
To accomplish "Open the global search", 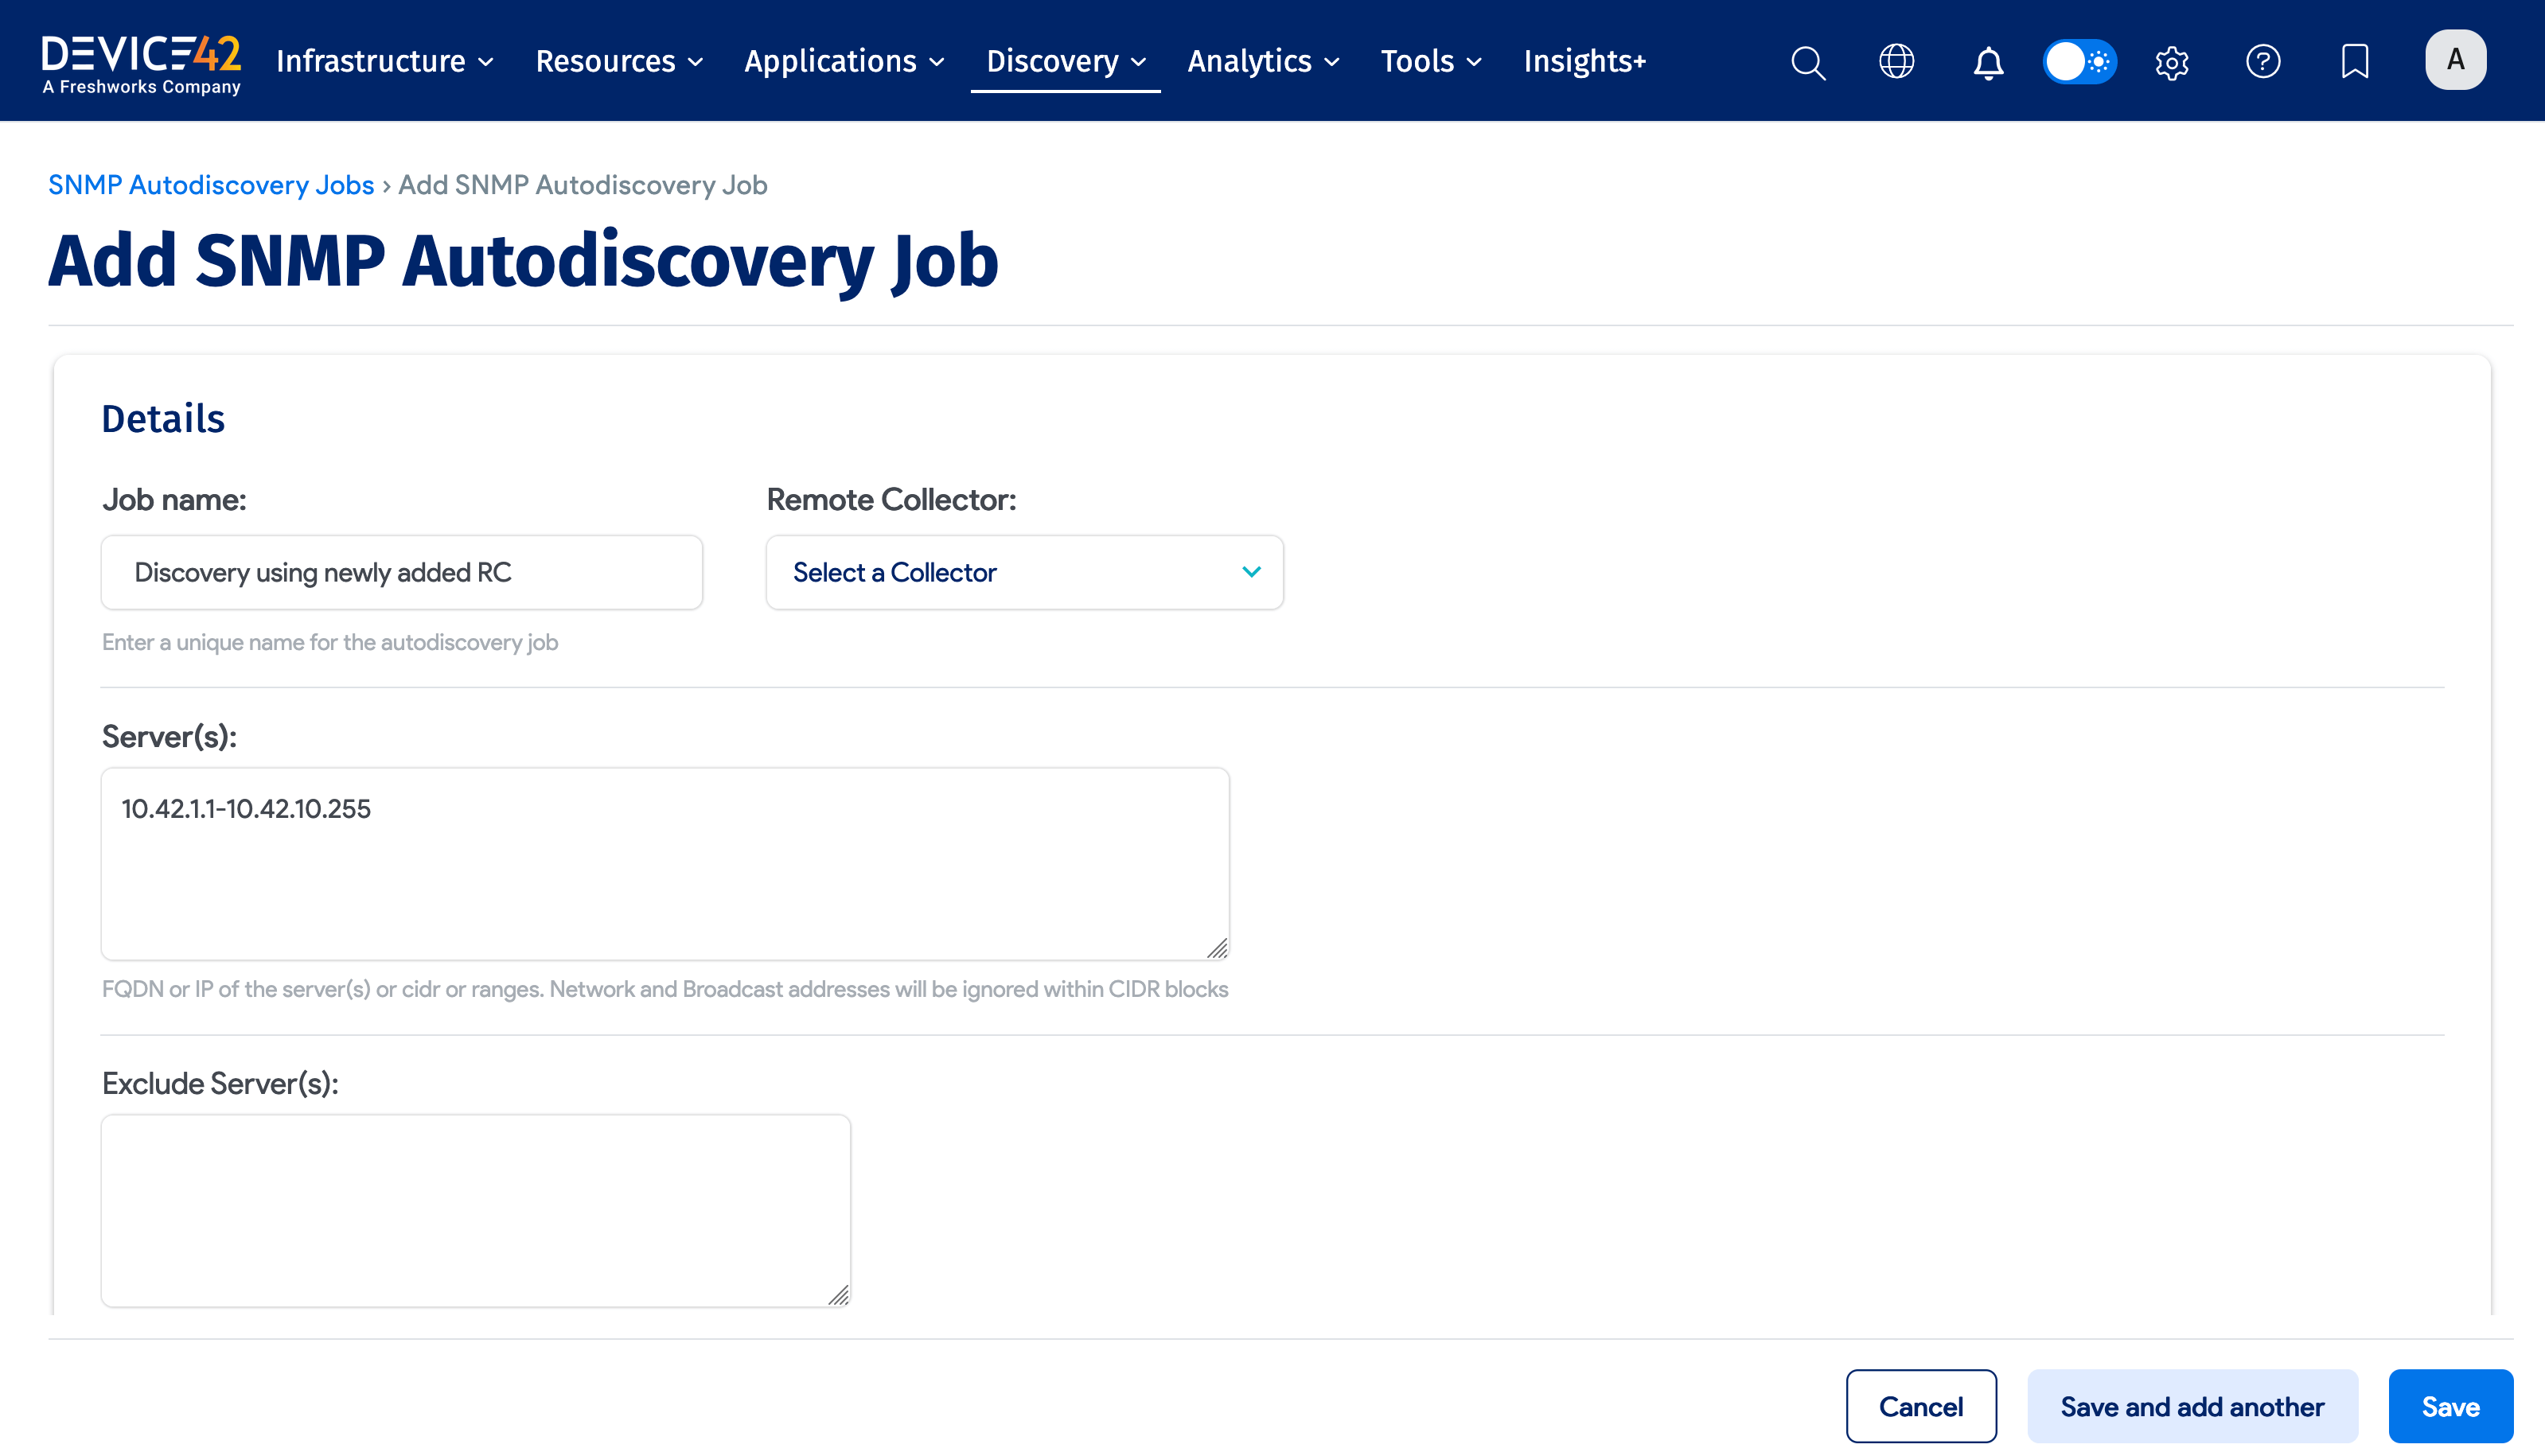I will [x=1808, y=62].
